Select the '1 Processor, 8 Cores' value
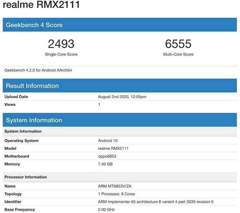Screen dimensions: 240x213 (117, 194)
